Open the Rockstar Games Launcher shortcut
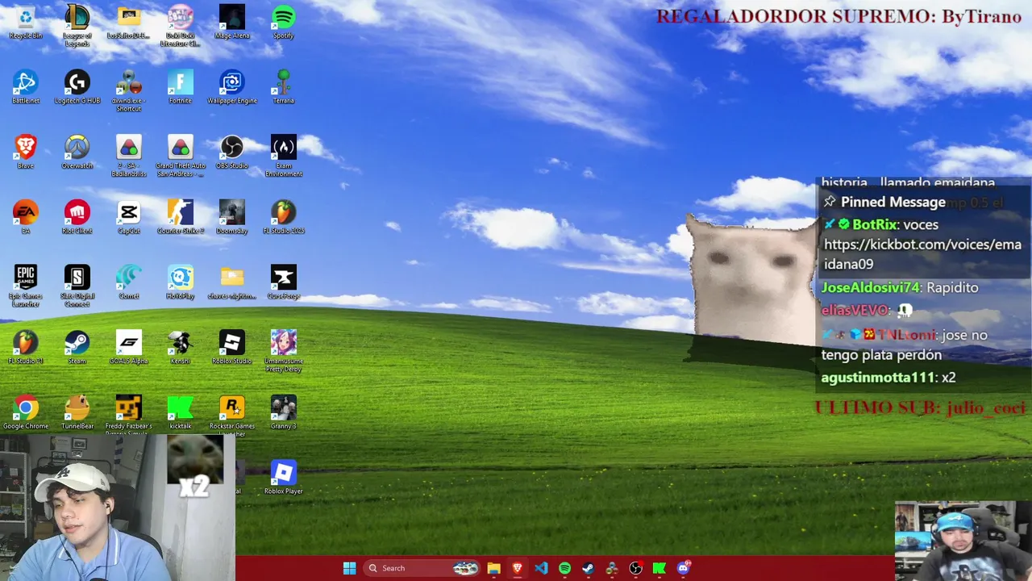Viewport: 1032px width, 581px height. (x=232, y=415)
